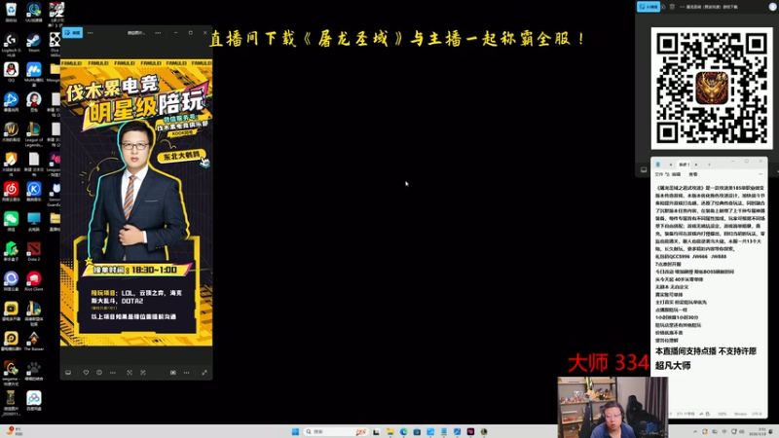
Task: Open File Explorer in the taskbar
Action: [390, 431]
